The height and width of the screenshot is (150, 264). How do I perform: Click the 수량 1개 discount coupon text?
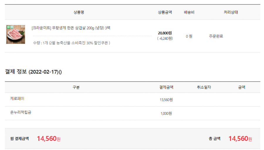[x=72, y=43]
